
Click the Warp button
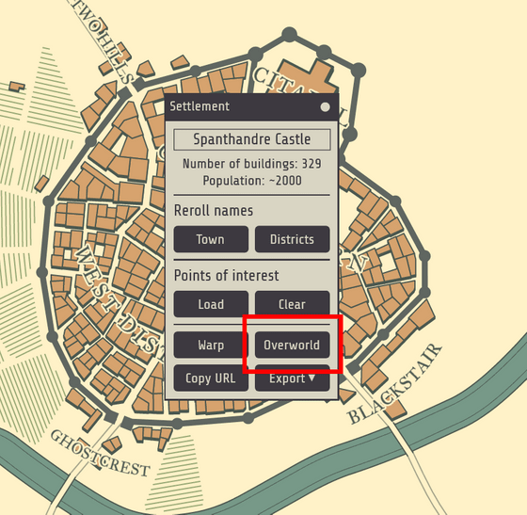click(x=211, y=345)
